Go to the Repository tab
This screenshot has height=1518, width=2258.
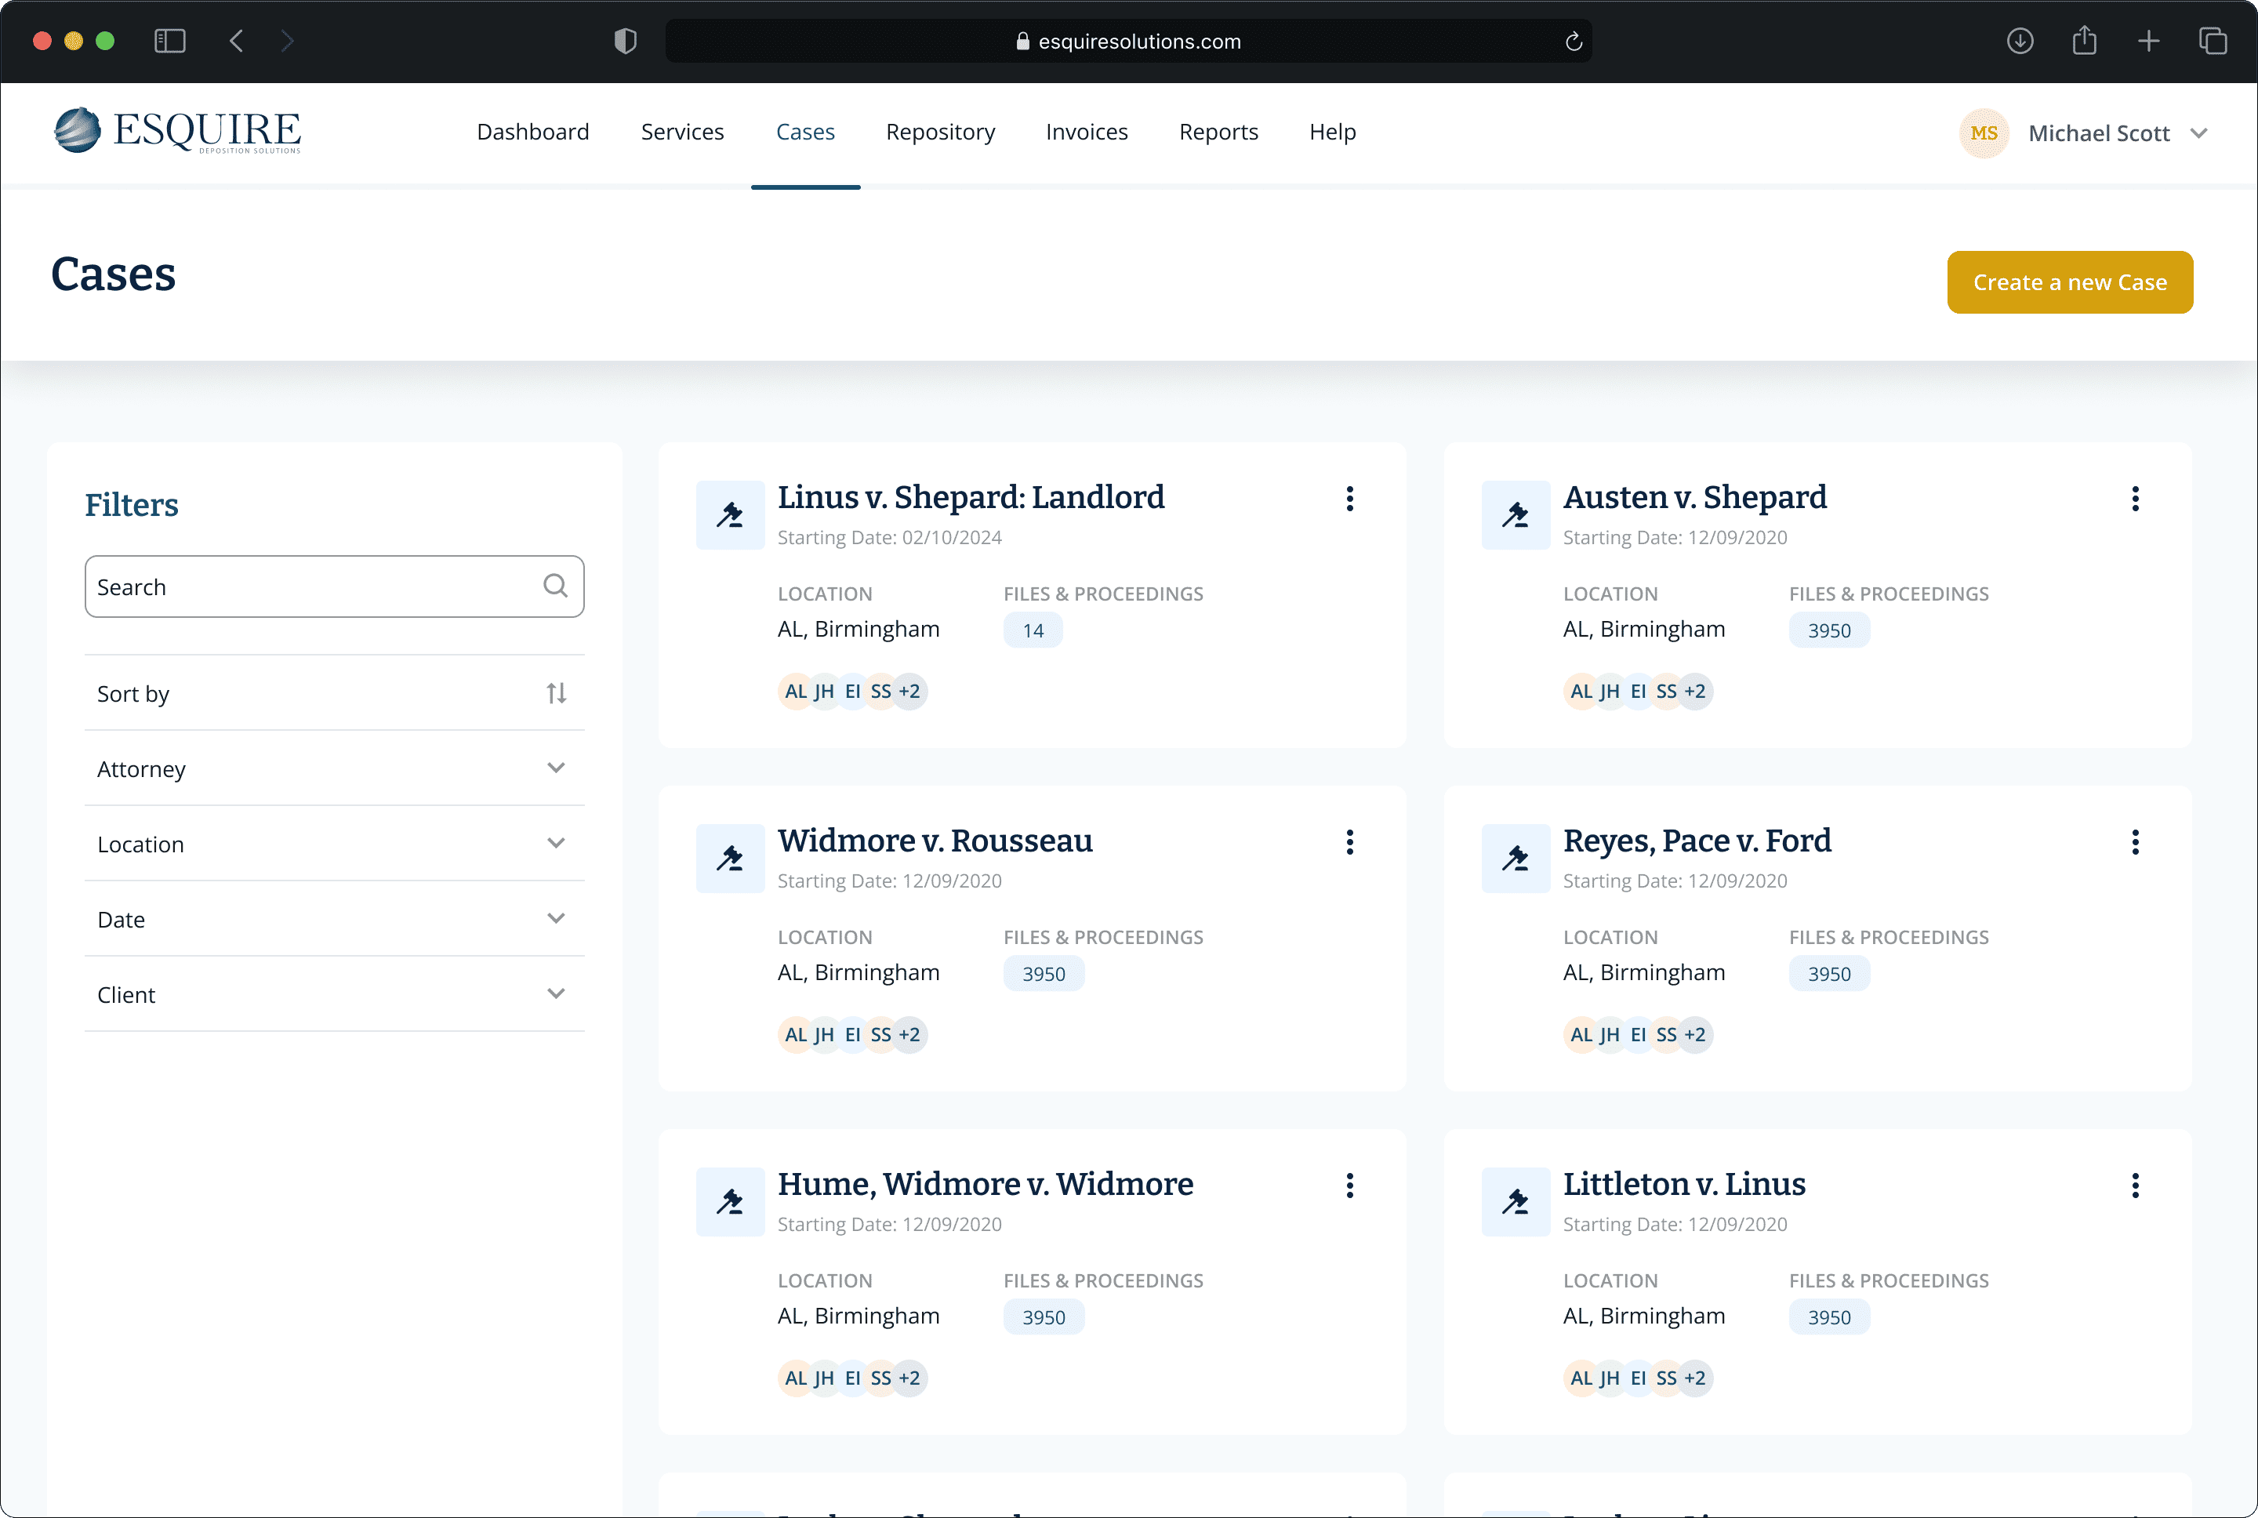(x=940, y=132)
